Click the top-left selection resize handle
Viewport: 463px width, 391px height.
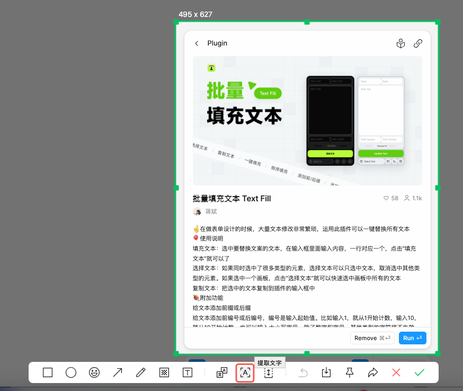coord(176,22)
